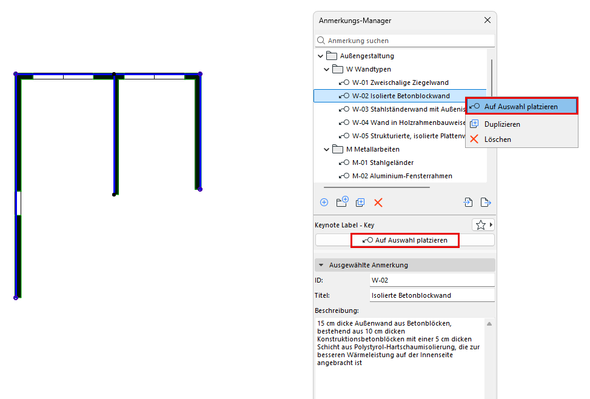
Task: Click the Duplizieren context menu icon
Action: click(x=474, y=124)
